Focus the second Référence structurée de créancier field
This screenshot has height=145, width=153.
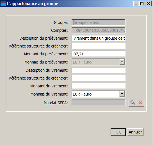point(98,78)
